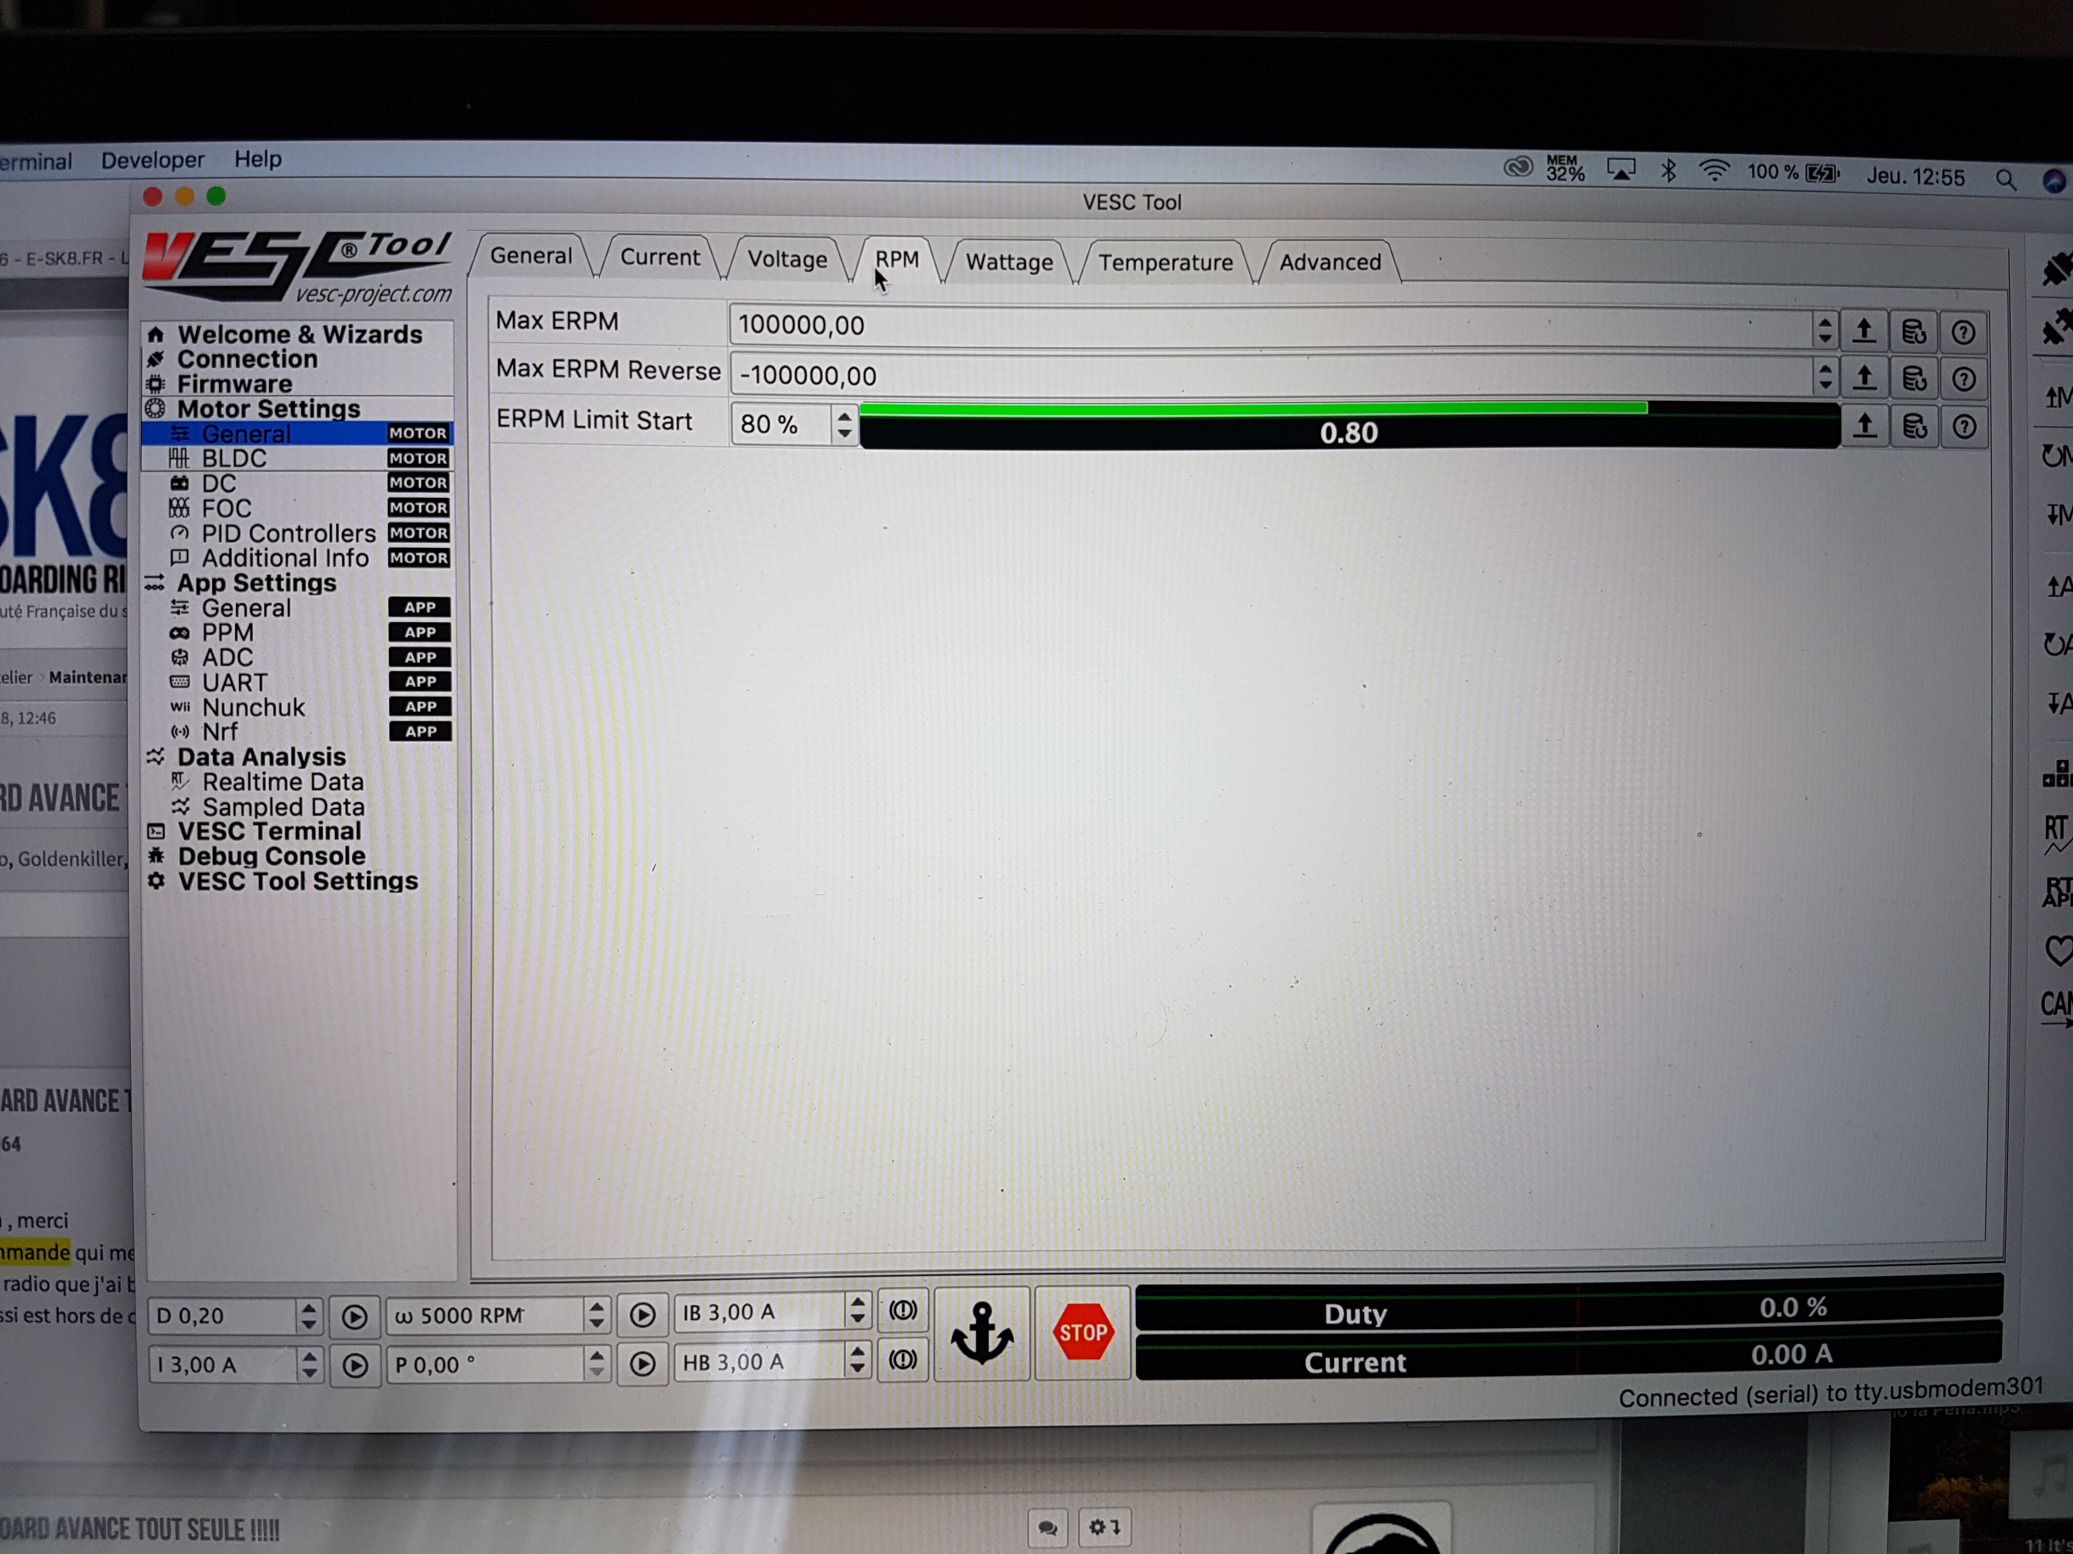Run the 5000 RPM play button
Image resolution: width=2073 pixels, height=1554 pixels.
[x=642, y=1315]
